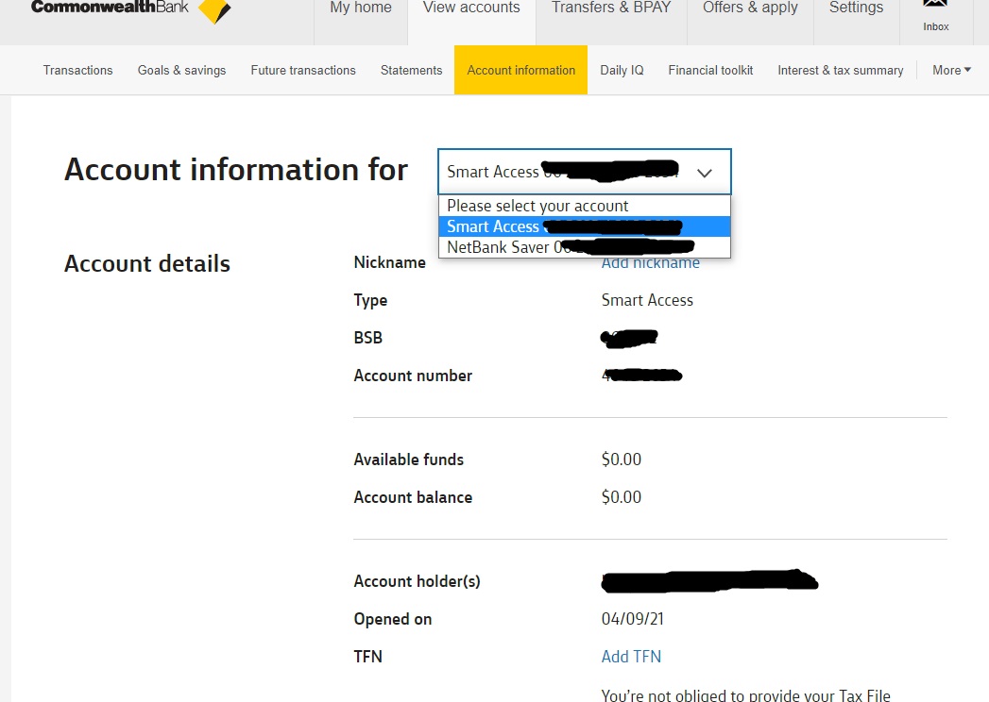Screen dimensions: 989x702
Task: Click the Commonwealth Bank wordmark text
Action: click(110, 7)
